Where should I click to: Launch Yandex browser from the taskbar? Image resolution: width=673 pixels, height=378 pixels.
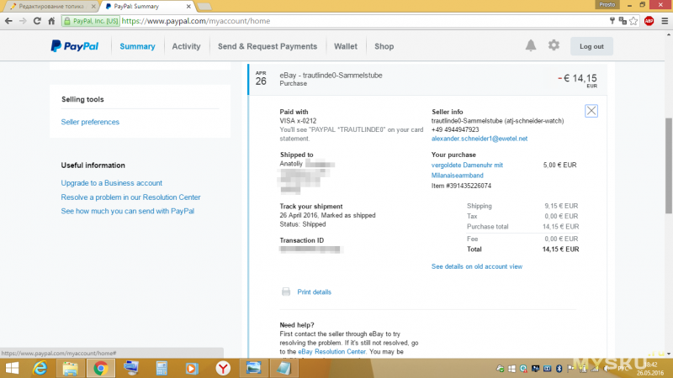point(223,368)
